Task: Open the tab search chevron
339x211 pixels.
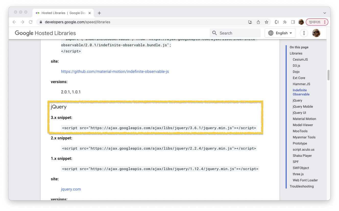Action: point(325,13)
